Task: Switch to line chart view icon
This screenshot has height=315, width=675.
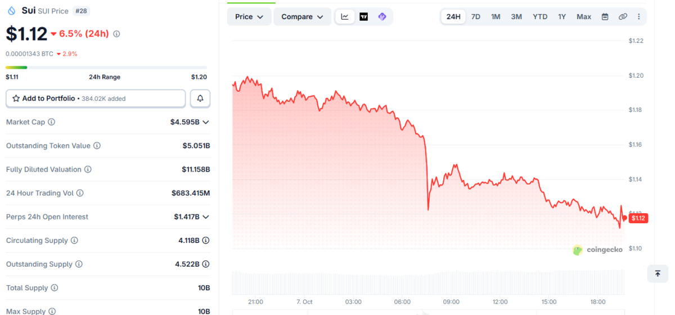Action: click(345, 17)
